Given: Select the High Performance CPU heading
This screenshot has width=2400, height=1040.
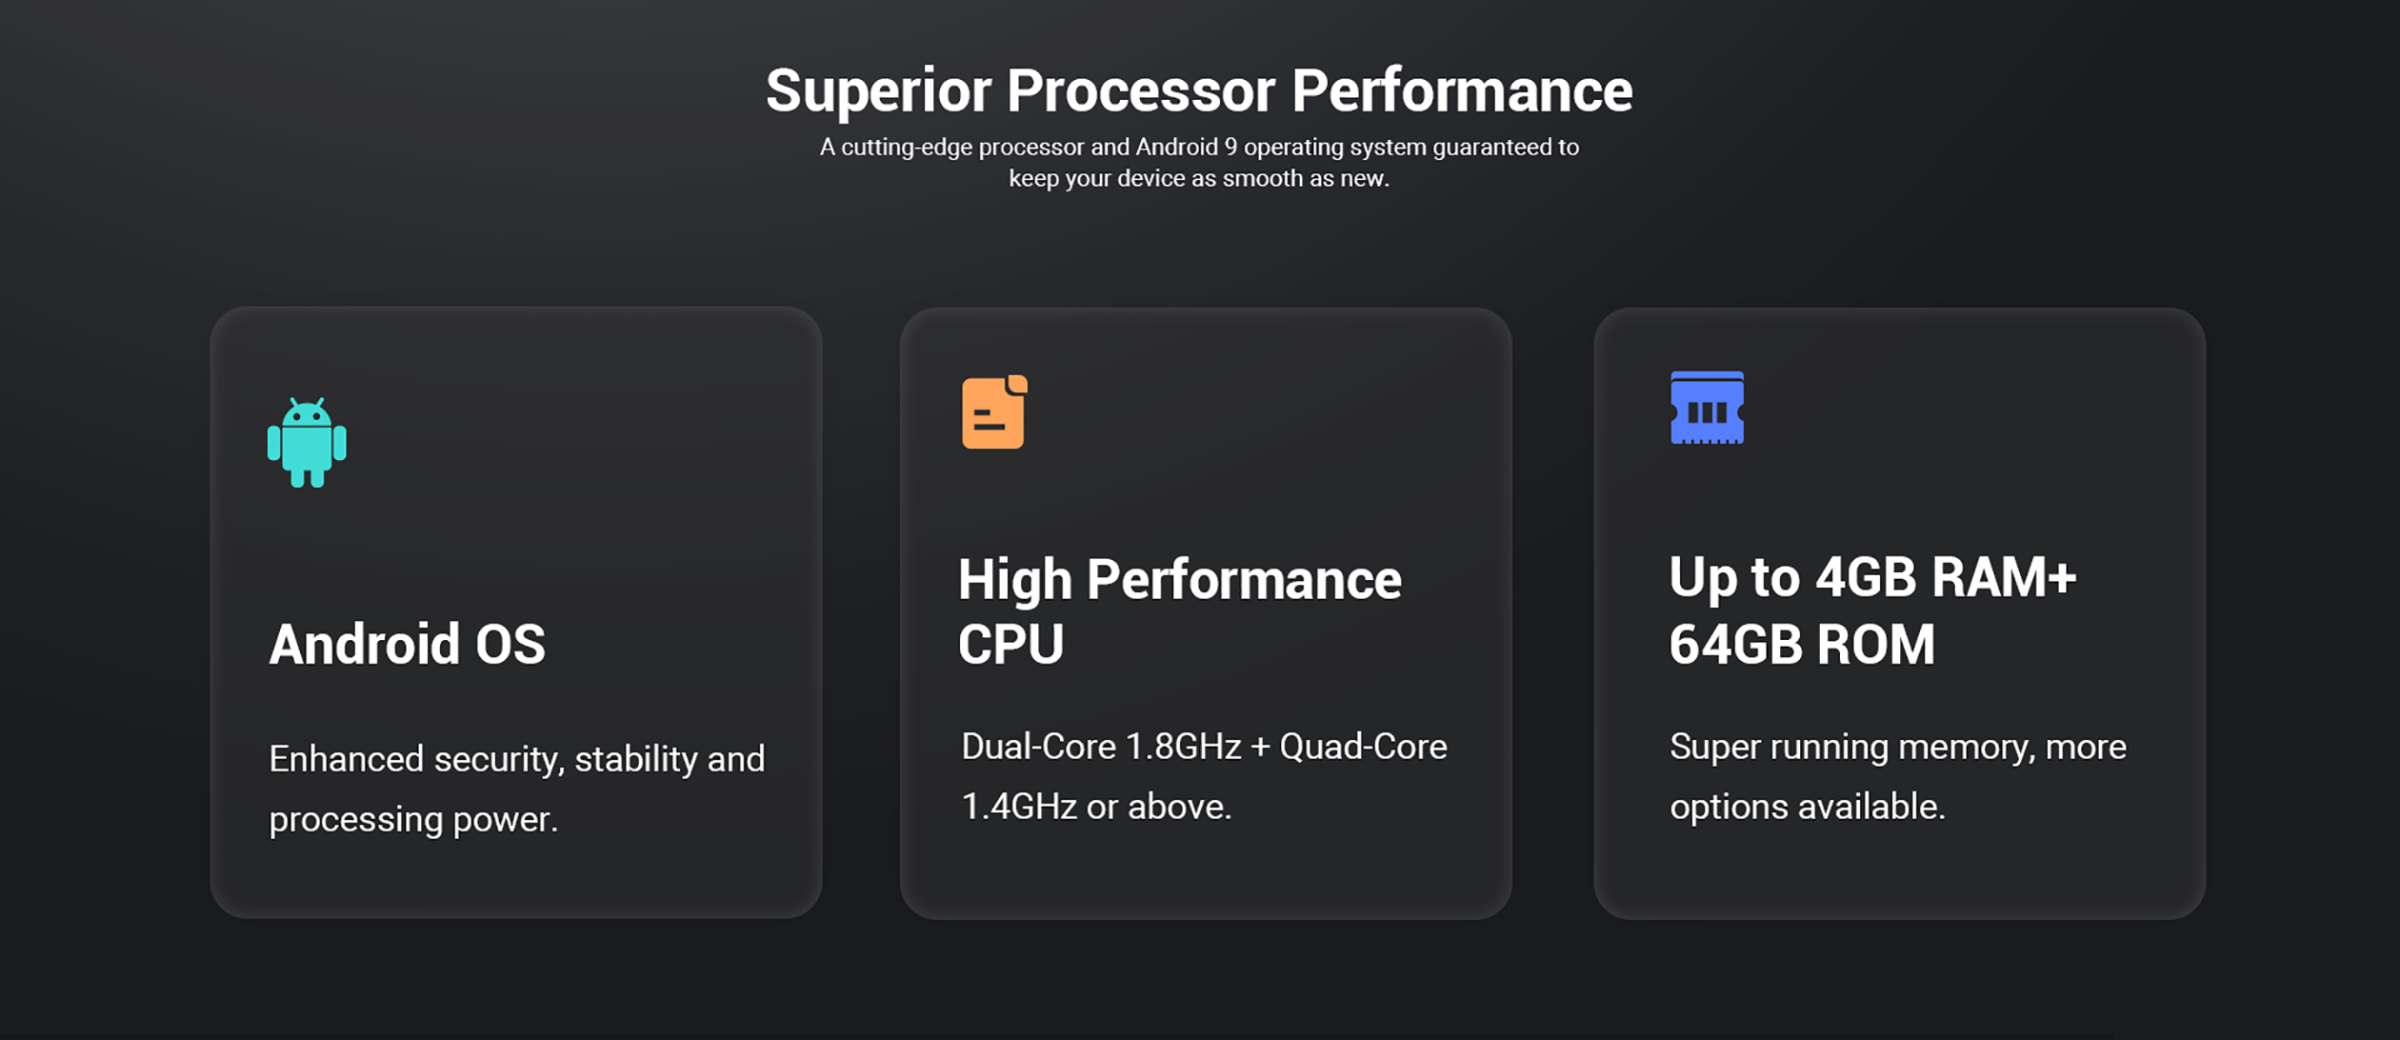Looking at the screenshot, I should [1179, 611].
